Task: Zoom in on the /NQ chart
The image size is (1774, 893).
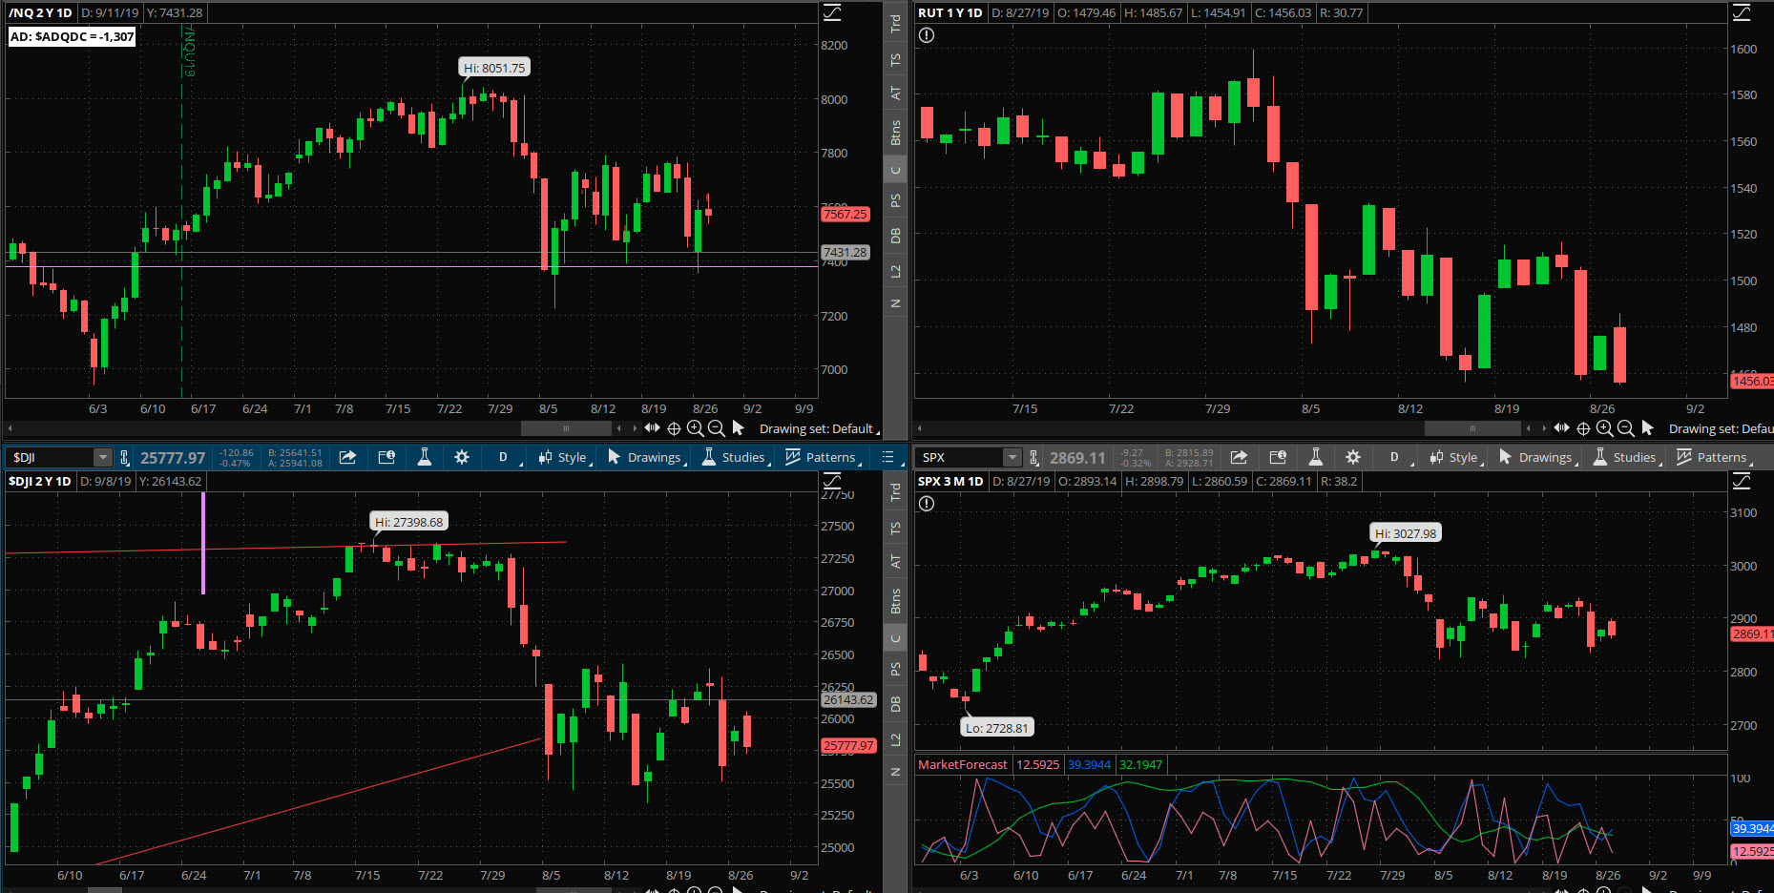Action: click(x=695, y=428)
